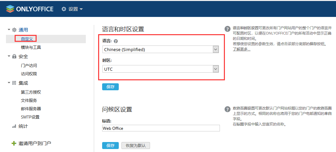Click the 了解更多 link

pos(242,49)
